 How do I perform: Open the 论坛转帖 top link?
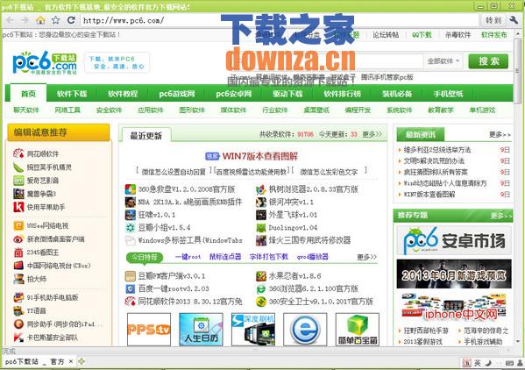(x=386, y=35)
